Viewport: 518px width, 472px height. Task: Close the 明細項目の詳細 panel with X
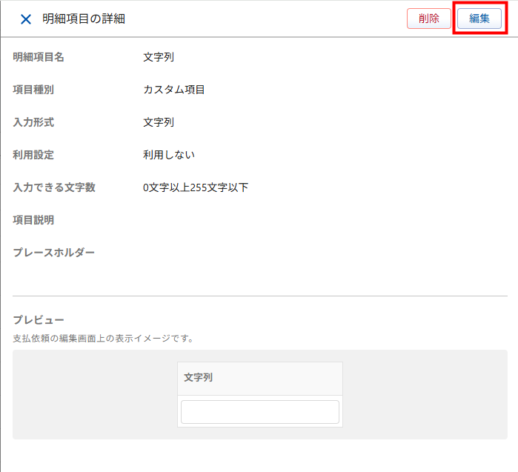click(26, 19)
